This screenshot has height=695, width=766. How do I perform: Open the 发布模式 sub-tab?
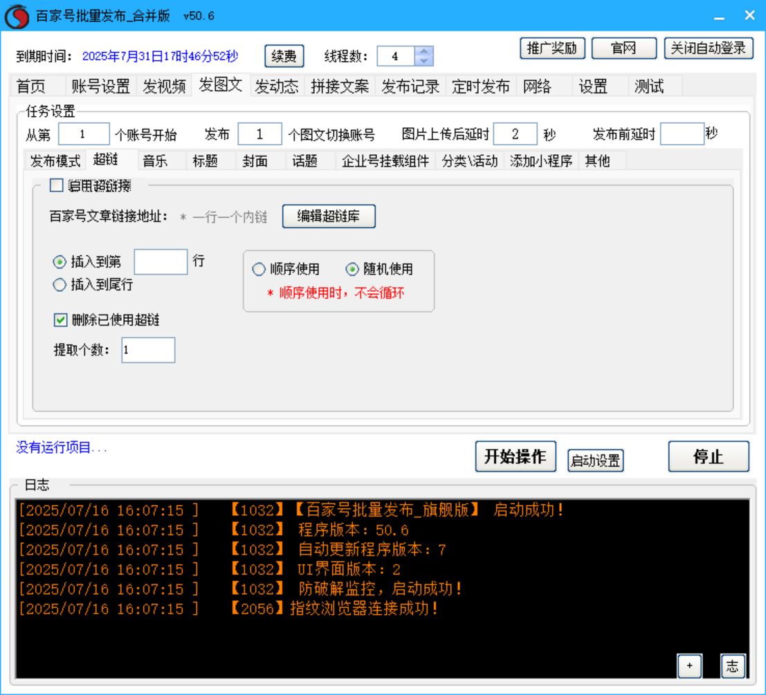(x=55, y=161)
